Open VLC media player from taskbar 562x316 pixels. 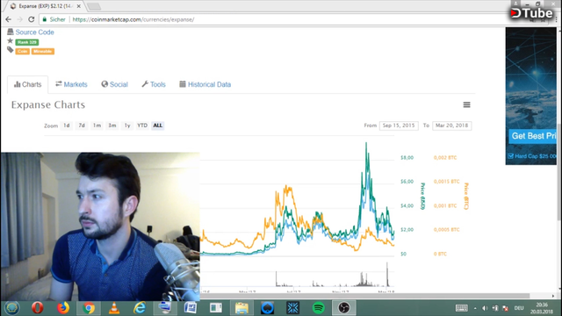coord(114,308)
